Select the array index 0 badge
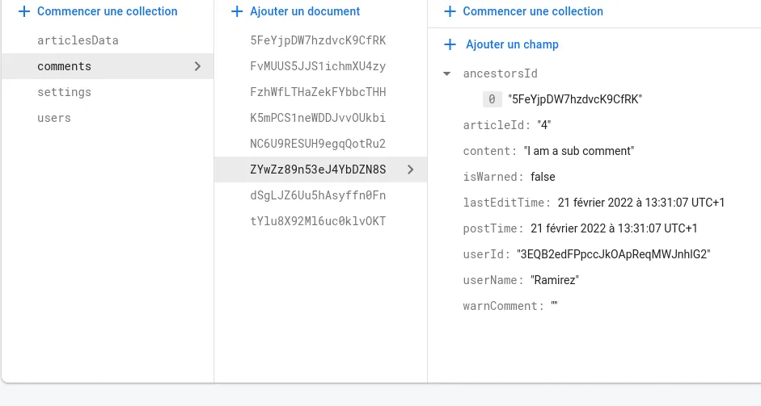This screenshot has width=761, height=406. pyautogui.click(x=492, y=99)
